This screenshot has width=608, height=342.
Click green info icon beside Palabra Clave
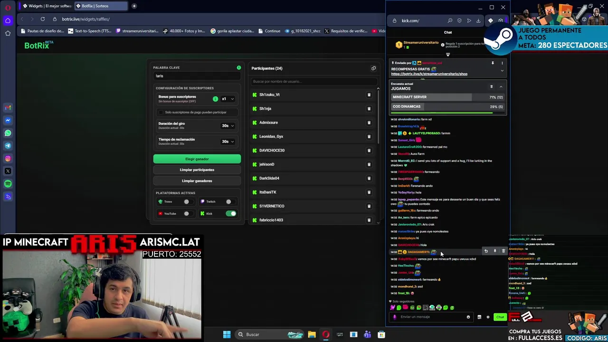pos(239,67)
